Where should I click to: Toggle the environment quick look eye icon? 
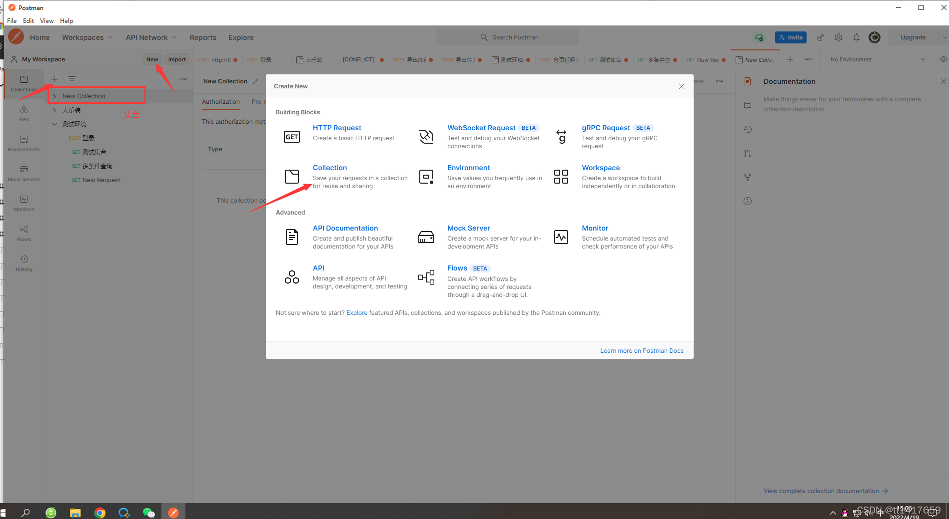point(943,59)
